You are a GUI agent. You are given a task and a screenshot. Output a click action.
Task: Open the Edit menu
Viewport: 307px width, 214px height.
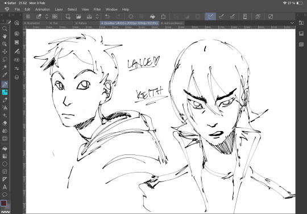[27, 10]
